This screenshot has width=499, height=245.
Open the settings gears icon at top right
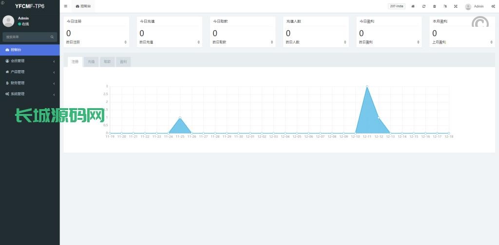(493, 6)
